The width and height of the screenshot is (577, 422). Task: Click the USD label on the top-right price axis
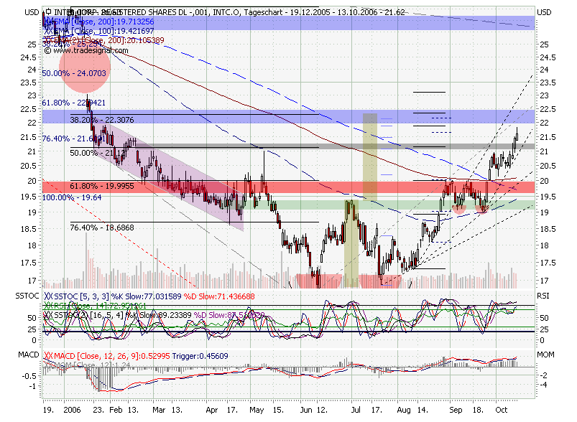544,12
